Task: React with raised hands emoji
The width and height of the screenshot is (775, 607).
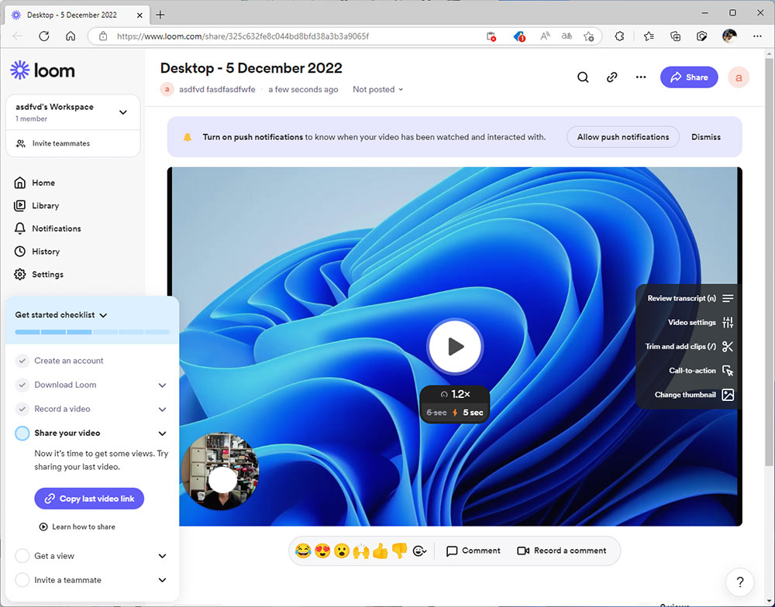Action: pyautogui.click(x=361, y=550)
